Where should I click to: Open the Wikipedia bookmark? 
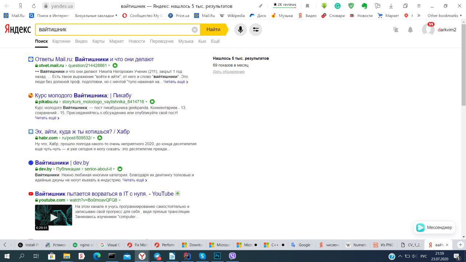coord(232,16)
